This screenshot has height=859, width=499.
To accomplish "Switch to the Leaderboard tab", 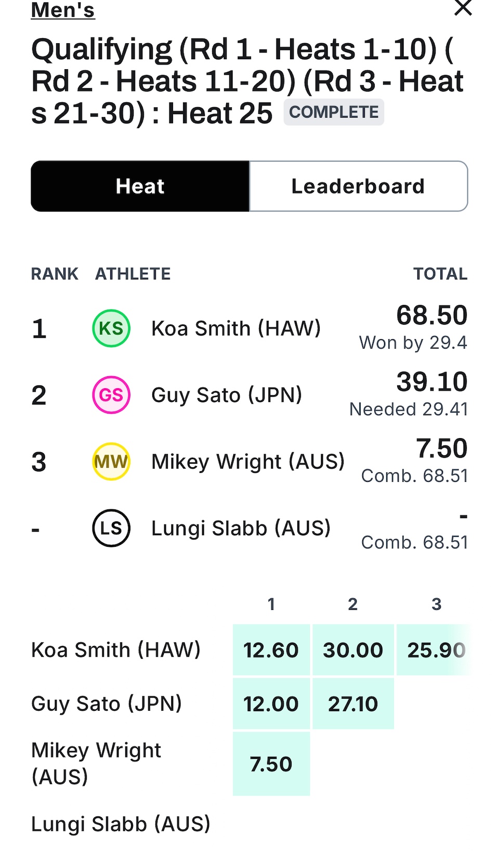I will (358, 186).
